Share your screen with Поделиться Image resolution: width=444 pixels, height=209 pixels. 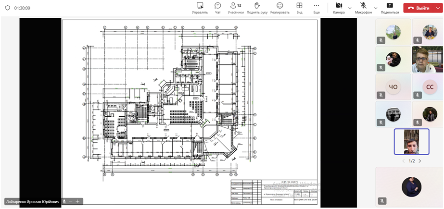point(390,8)
